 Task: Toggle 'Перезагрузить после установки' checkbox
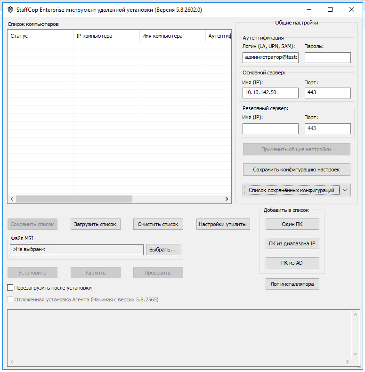pyautogui.click(x=10, y=288)
